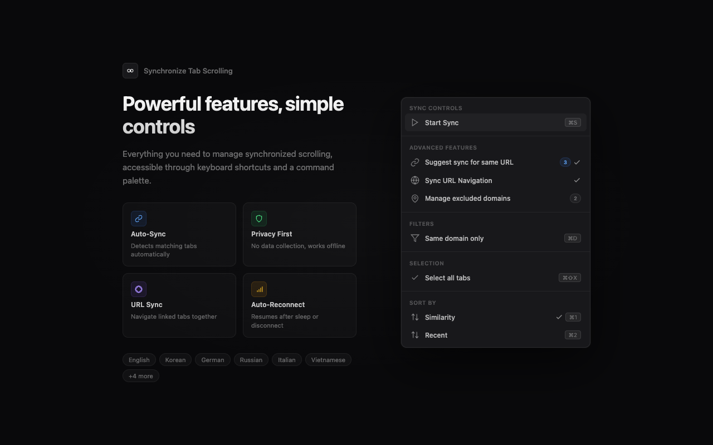Click the 2 count badge on excluded domains
Image resolution: width=713 pixels, height=445 pixels.
coord(575,198)
